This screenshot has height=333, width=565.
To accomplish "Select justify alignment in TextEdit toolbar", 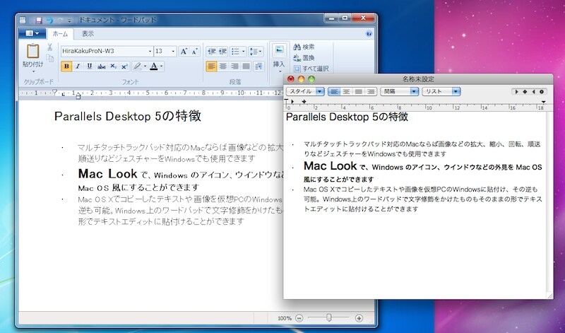I will click(358, 92).
